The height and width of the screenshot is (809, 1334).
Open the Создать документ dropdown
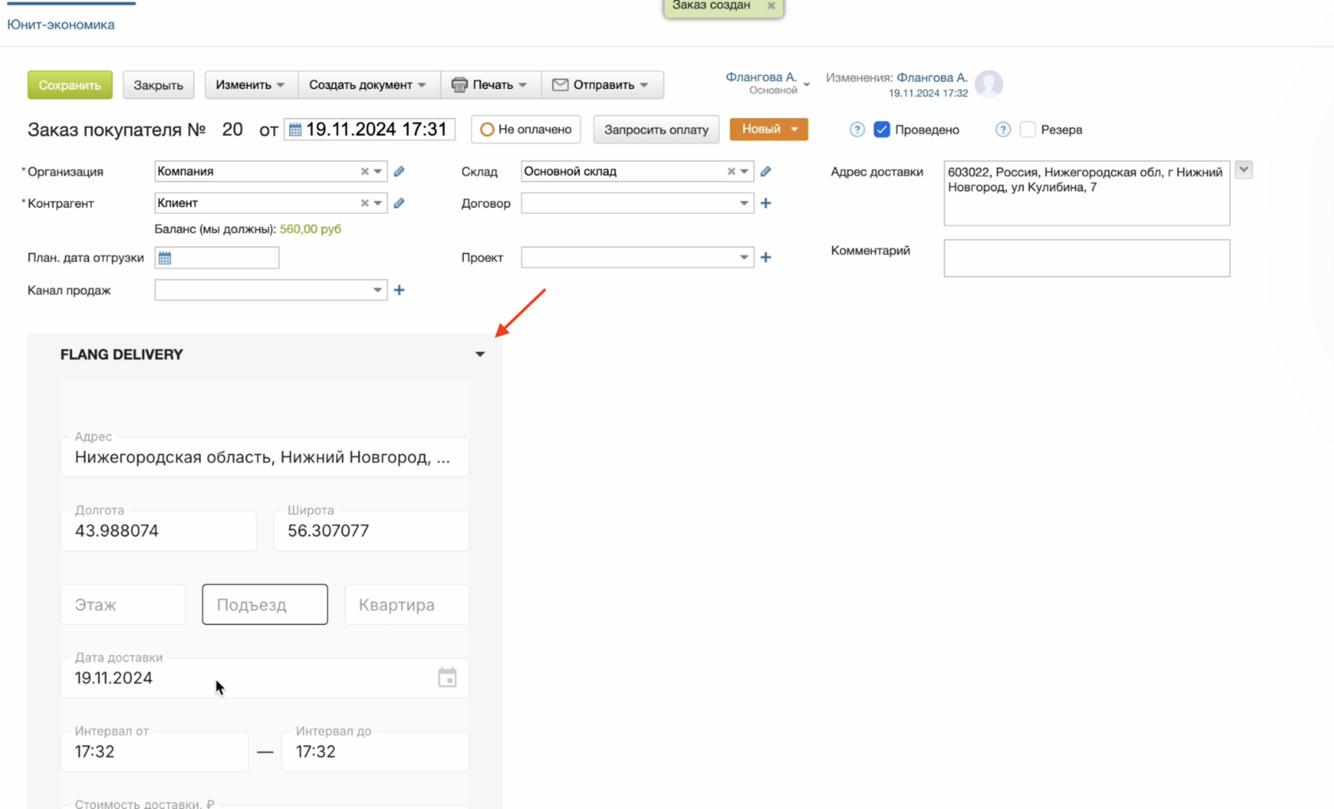(x=368, y=85)
